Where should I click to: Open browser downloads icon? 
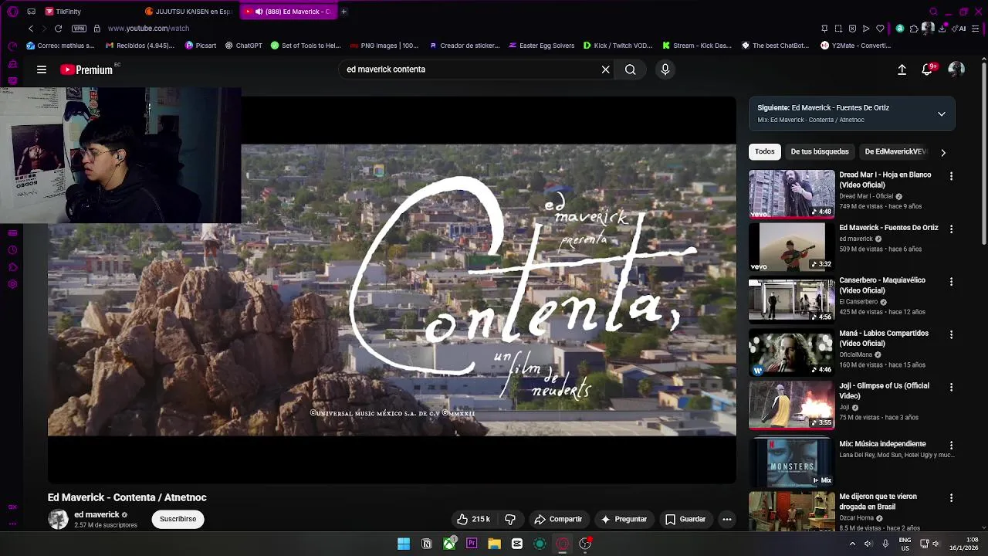click(x=942, y=29)
